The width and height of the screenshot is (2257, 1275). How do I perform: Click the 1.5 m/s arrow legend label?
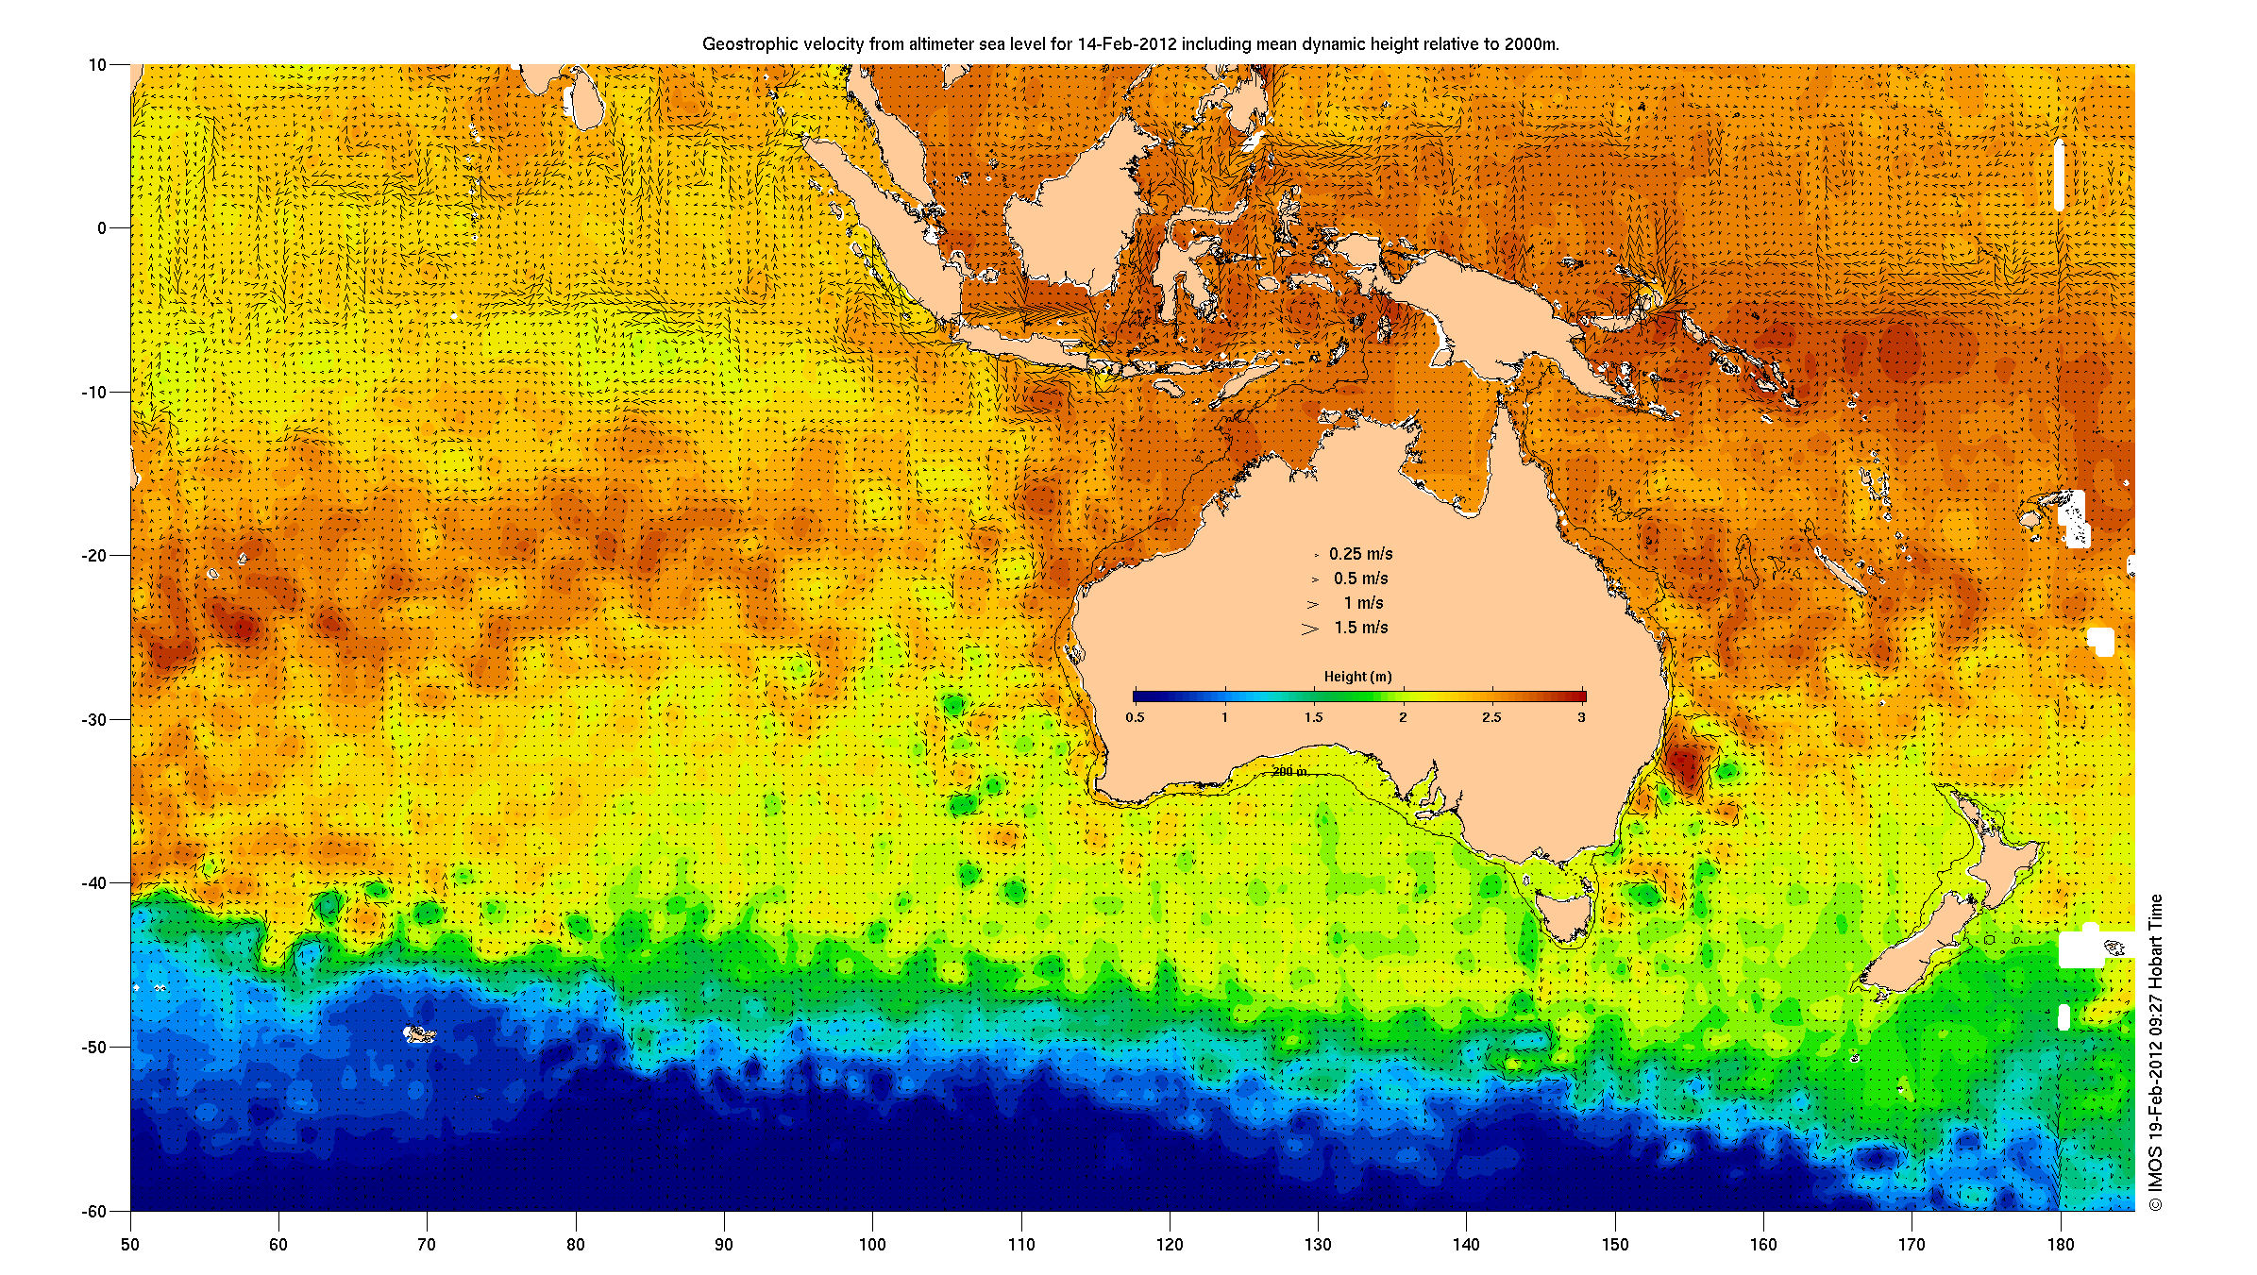click(x=1360, y=628)
